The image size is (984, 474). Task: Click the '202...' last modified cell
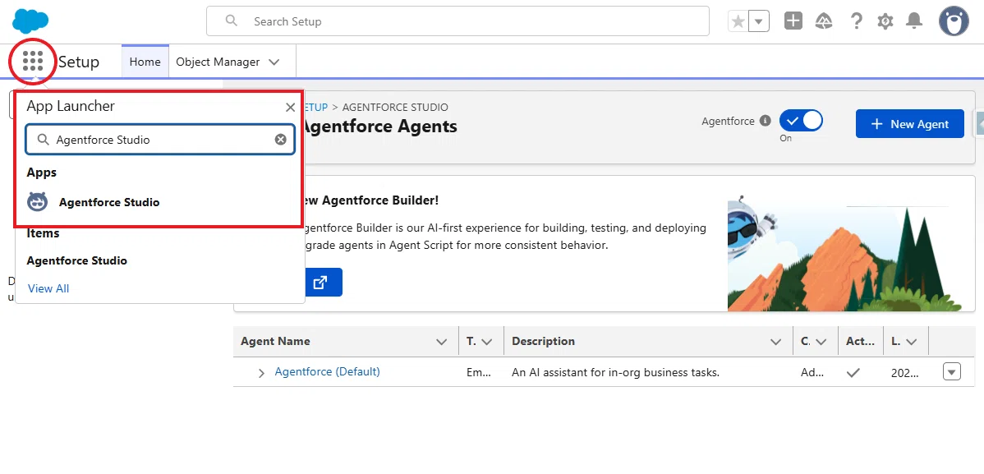pos(905,372)
